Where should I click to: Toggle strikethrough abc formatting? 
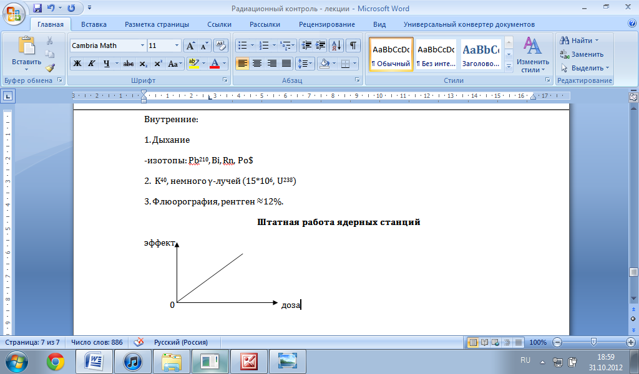(129, 64)
